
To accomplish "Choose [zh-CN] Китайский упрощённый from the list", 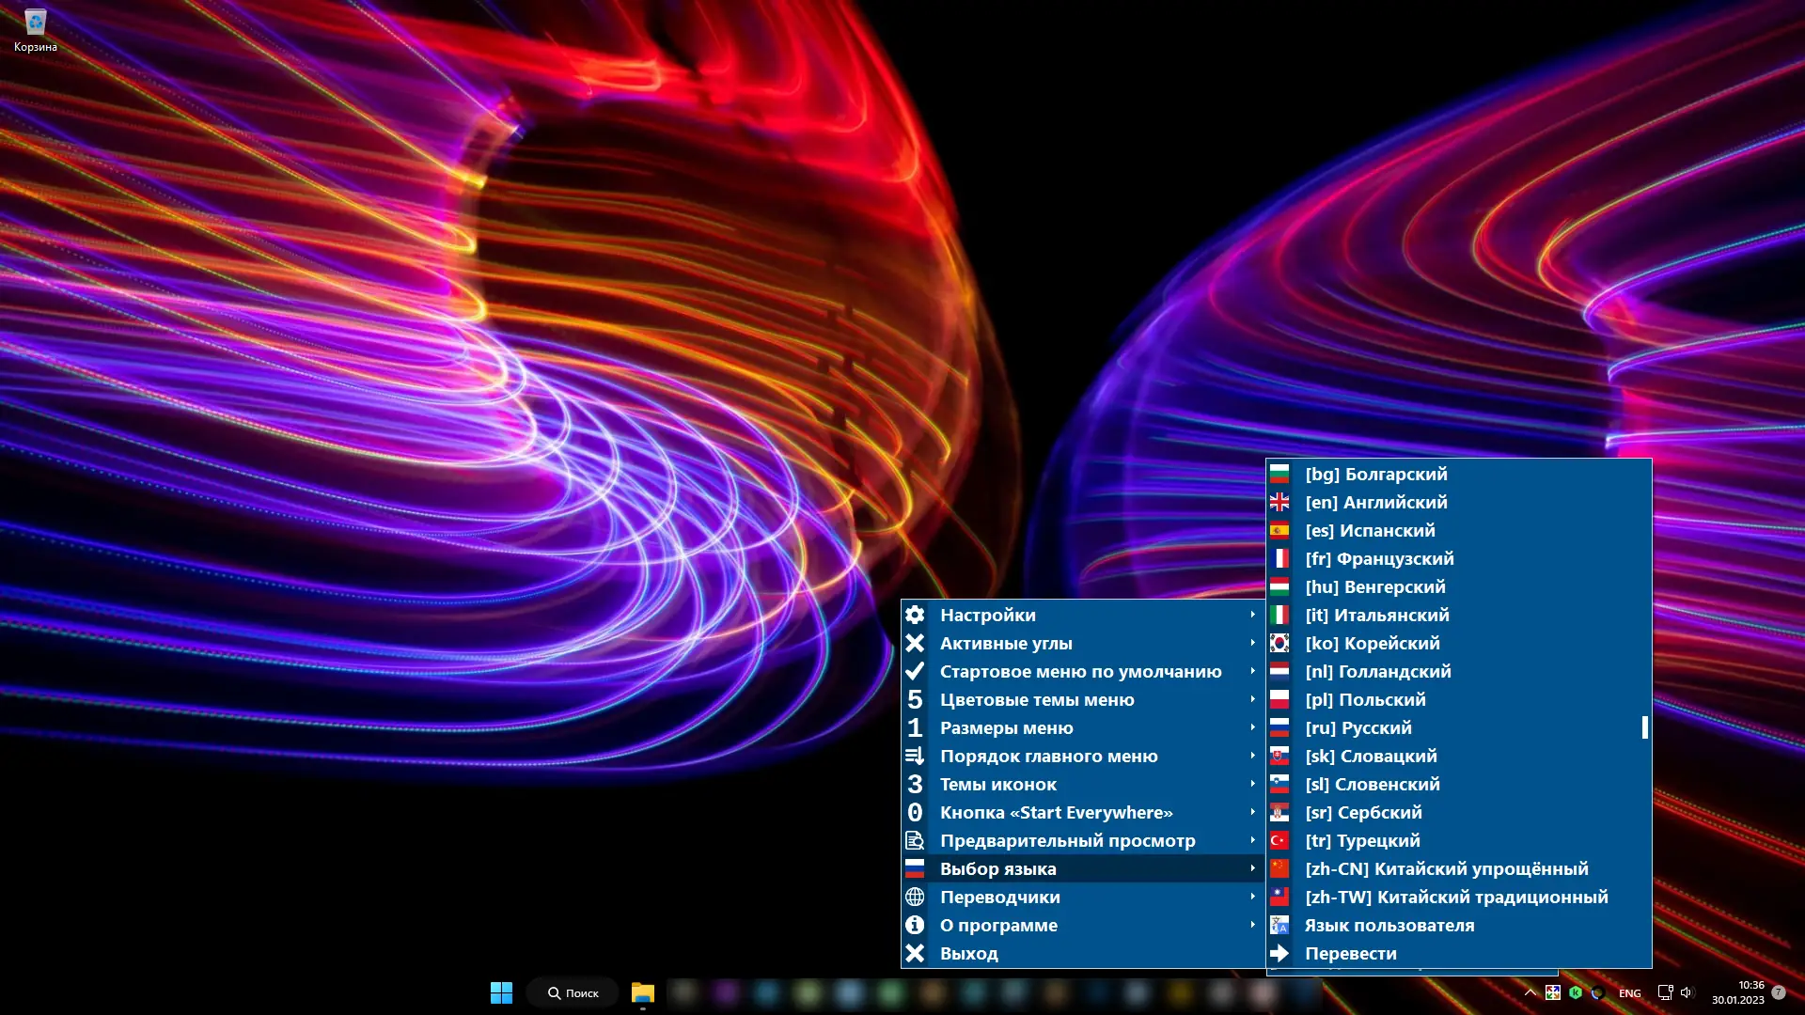I will (1446, 868).
